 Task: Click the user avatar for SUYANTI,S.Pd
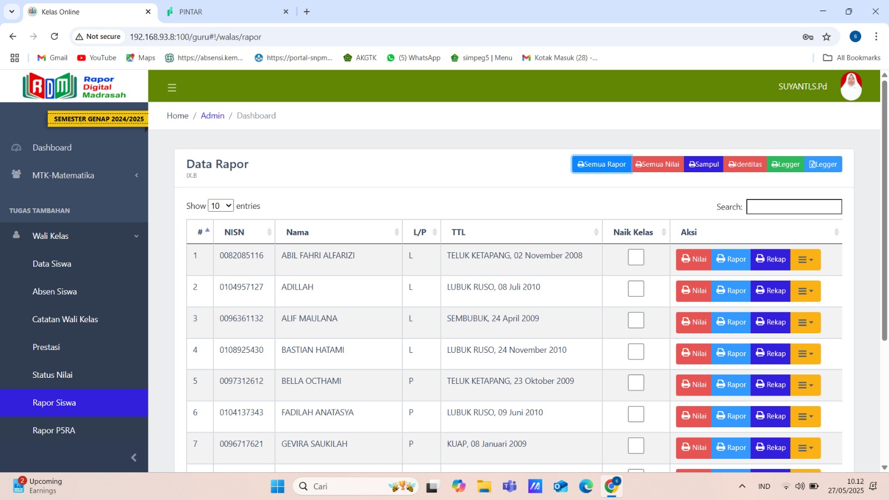coord(851,87)
